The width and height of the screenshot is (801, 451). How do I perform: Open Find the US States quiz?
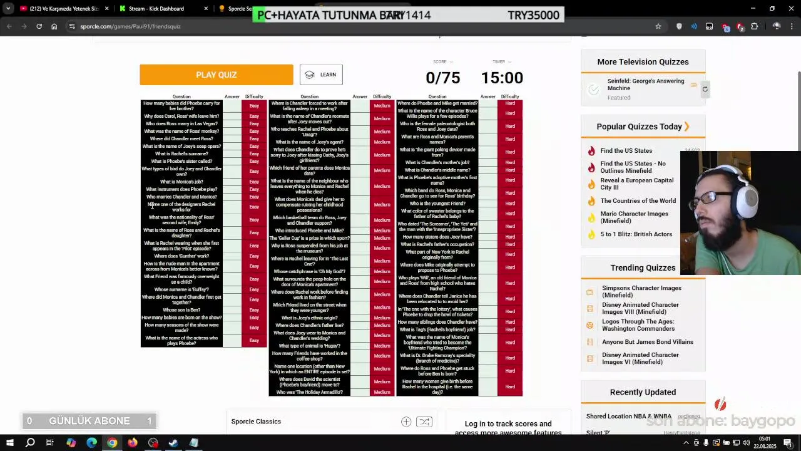(626, 150)
